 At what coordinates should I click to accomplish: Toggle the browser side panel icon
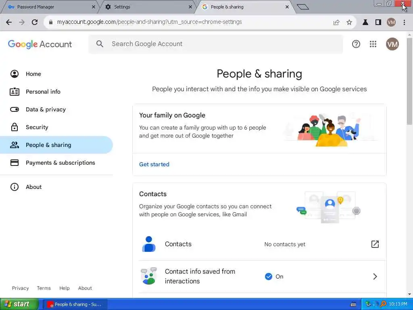point(378,23)
